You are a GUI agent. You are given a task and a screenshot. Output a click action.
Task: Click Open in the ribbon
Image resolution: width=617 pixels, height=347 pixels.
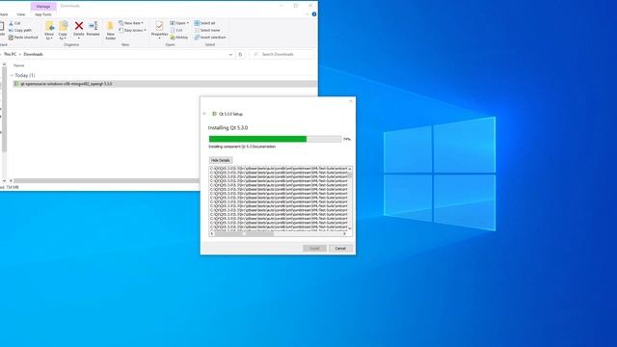click(x=179, y=23)
